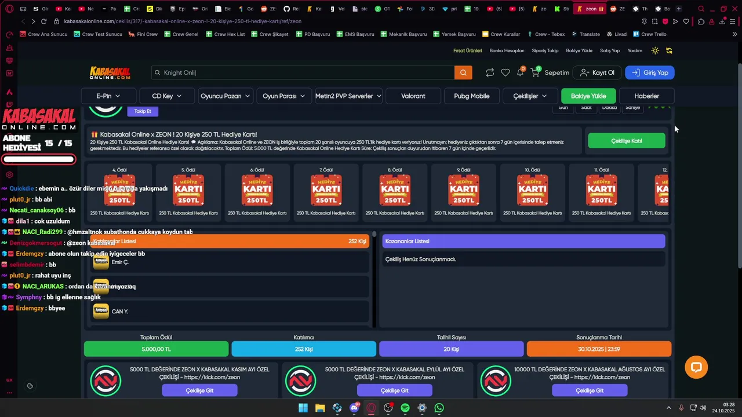Screen dimensions: 742x417
Task: Click the yellow refresh arrows icon
Action: pos(669,50)
